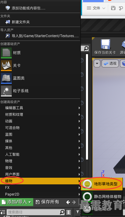Viewport: 125px width, 217px height.
Task: Click the 保存所有 button
Action: click(x=47, y=202)
